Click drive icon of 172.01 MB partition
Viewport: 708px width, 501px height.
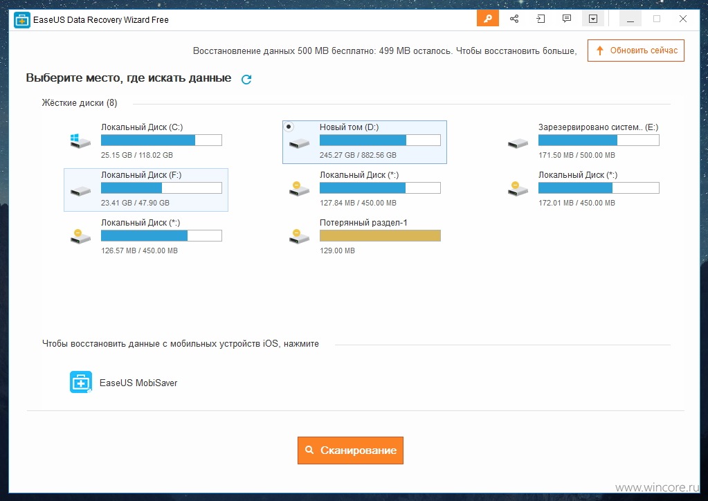point(518,189)
